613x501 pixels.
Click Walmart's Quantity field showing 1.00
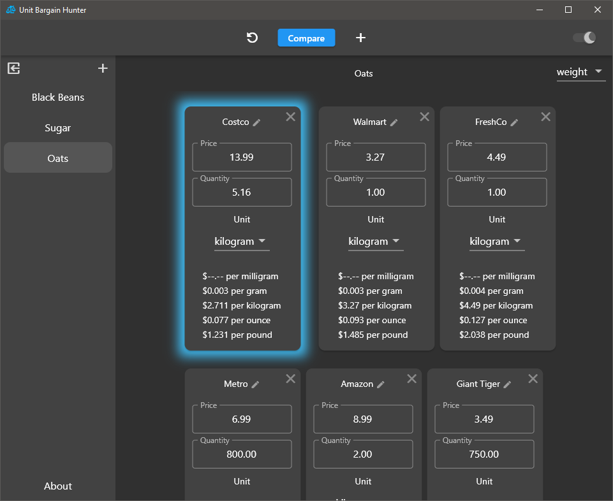376,192
